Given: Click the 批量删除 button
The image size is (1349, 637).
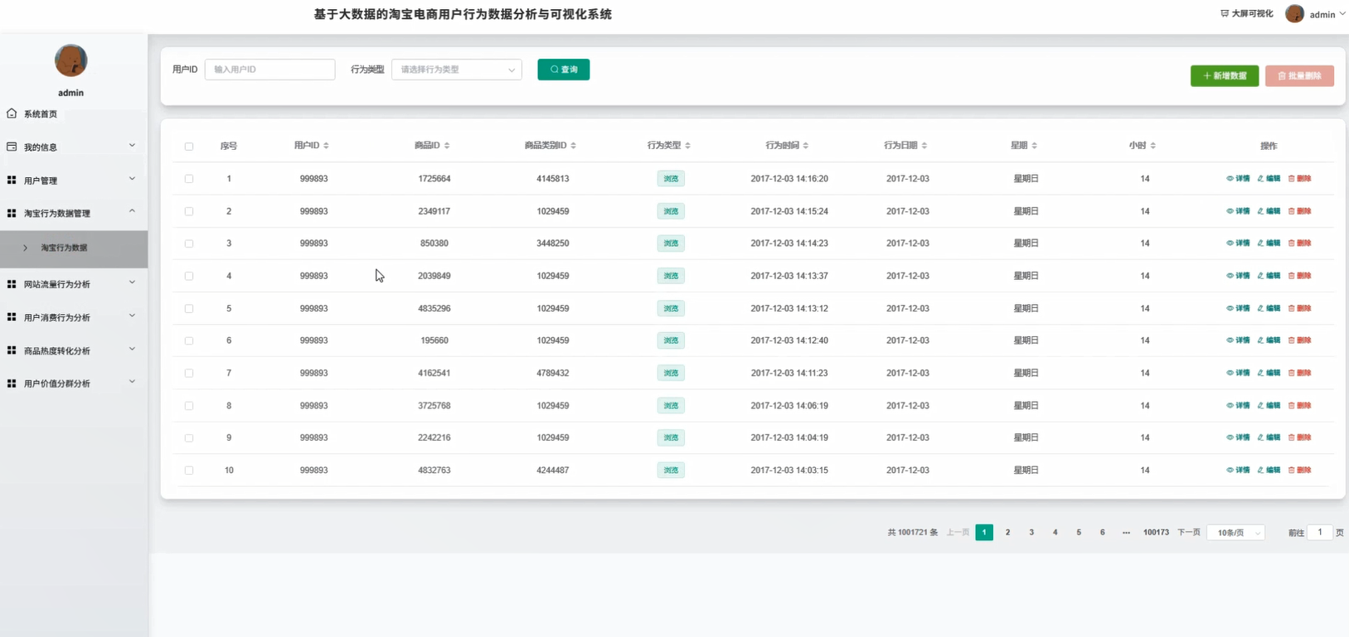Looking at the screenshot, I should pyautogui.click(x=1299, y=76).
